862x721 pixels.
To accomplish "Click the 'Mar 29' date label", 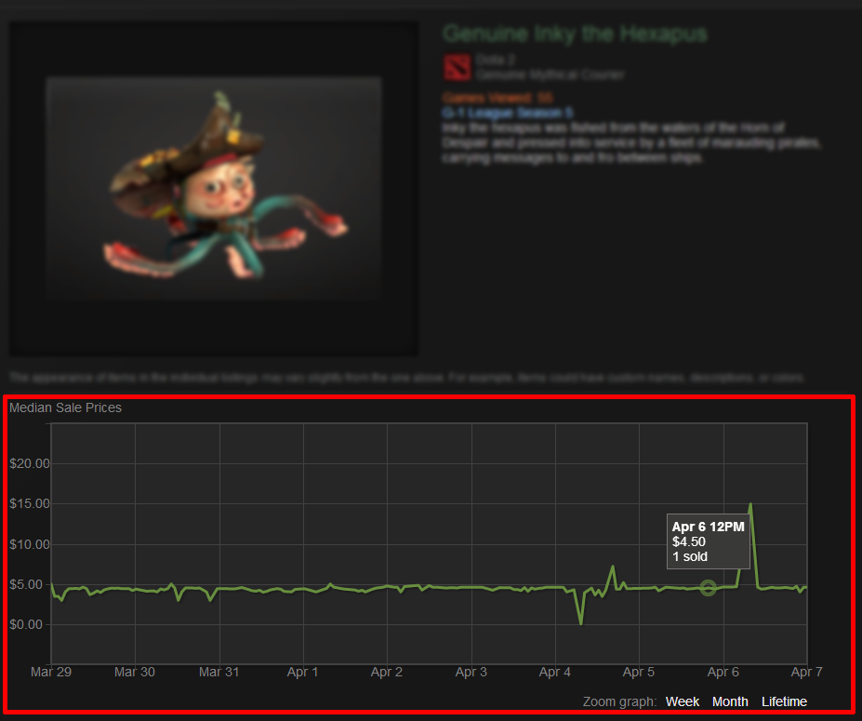I will pyautogui.click(x=51, y=672).
